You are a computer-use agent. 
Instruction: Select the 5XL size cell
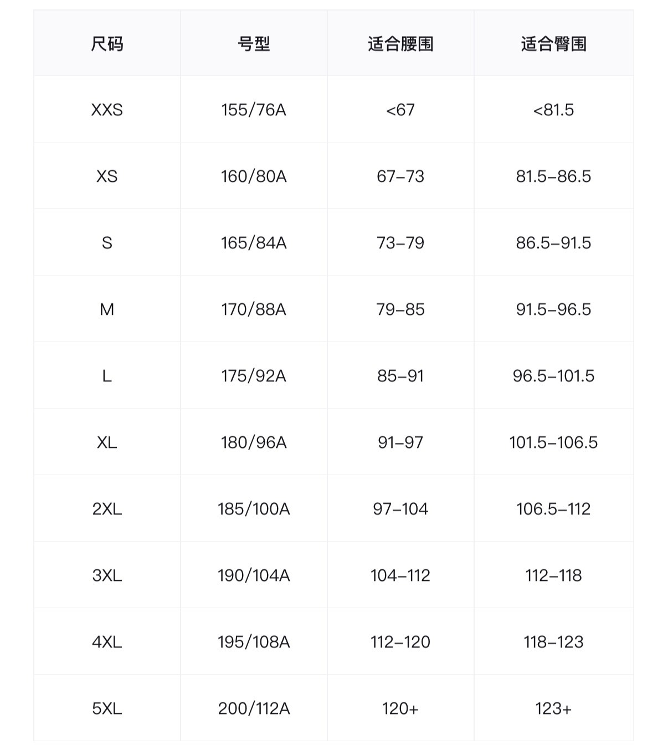pyautogui.click(x=107, y=708)
